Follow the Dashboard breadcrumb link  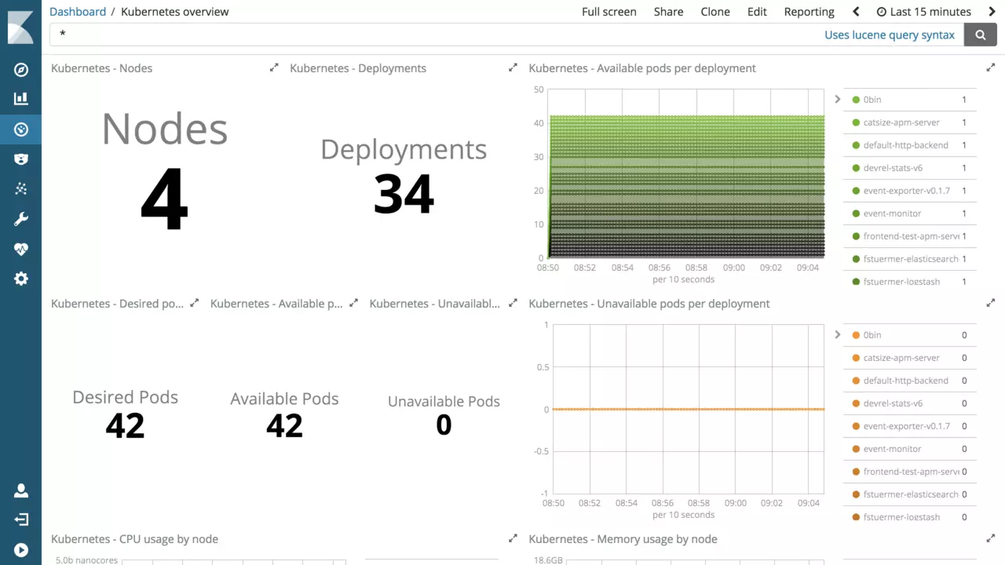78,12
